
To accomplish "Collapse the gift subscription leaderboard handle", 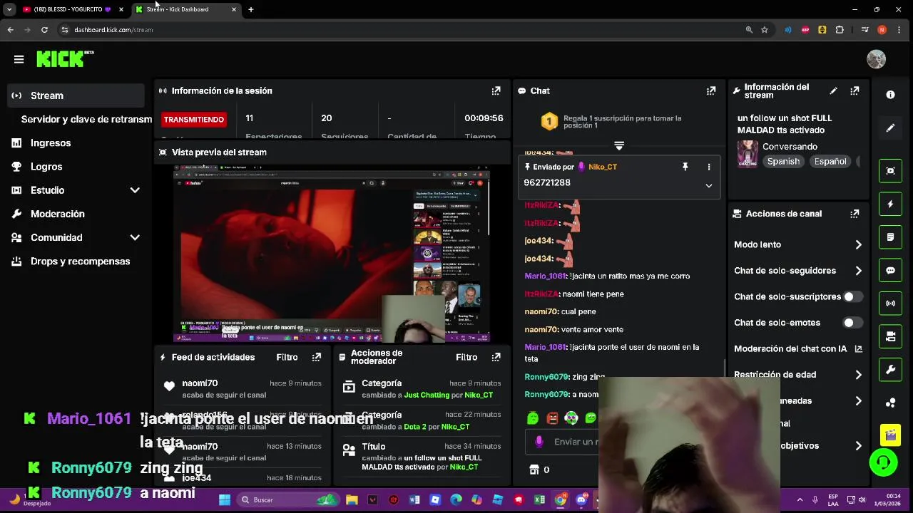I will point(619,145).
